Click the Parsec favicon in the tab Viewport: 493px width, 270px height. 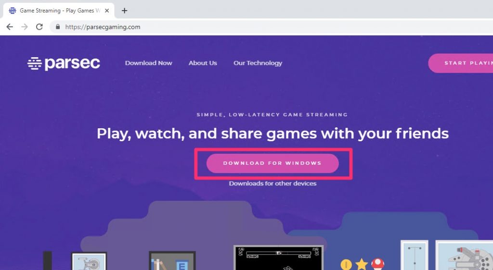13,11
